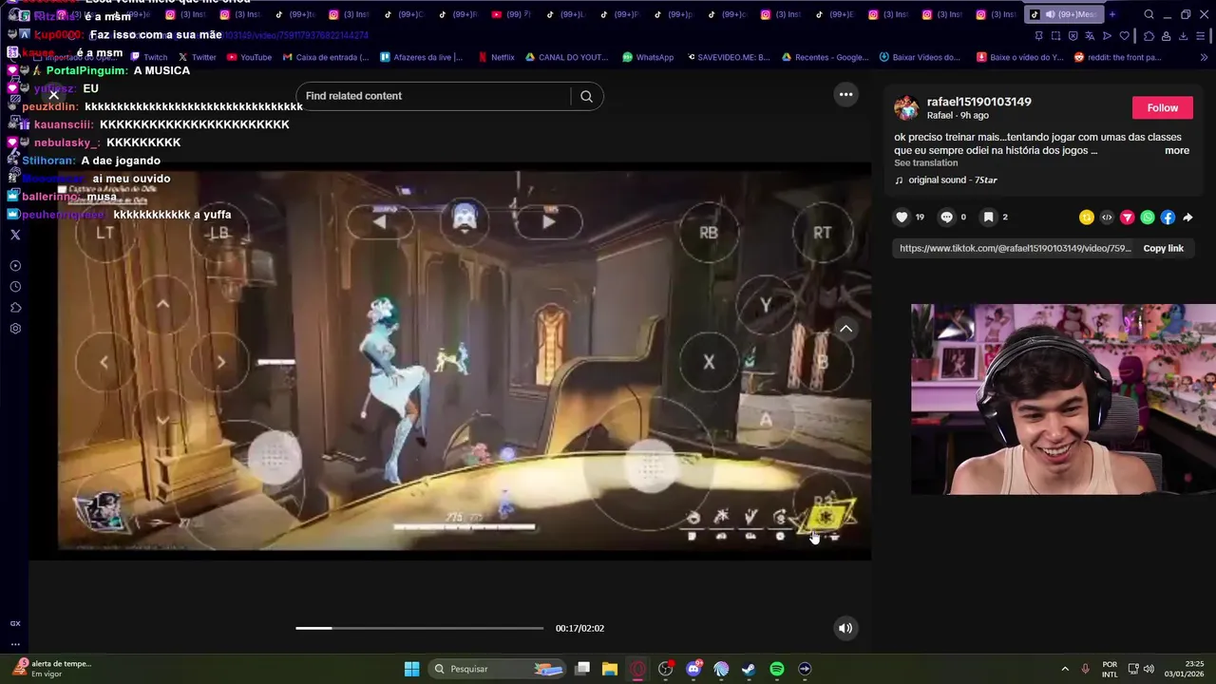Click the webcam overlay thumbnail

(1063, 399)
